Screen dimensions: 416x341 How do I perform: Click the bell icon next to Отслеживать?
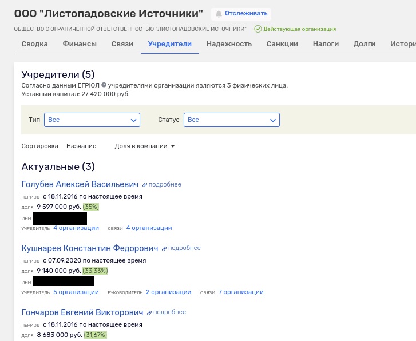[x=219, y=14]
